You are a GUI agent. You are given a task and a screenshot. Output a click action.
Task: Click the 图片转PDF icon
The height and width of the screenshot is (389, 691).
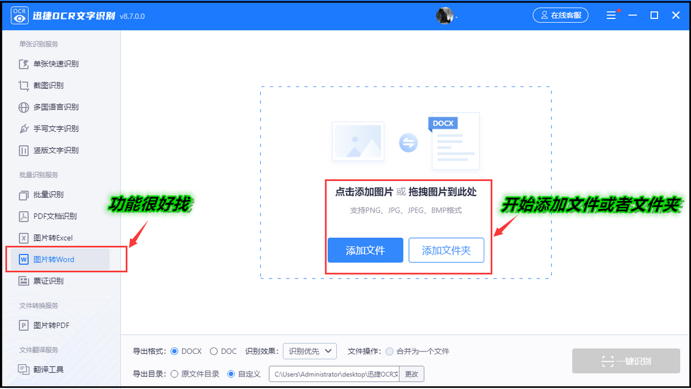[x=24, y=326]
